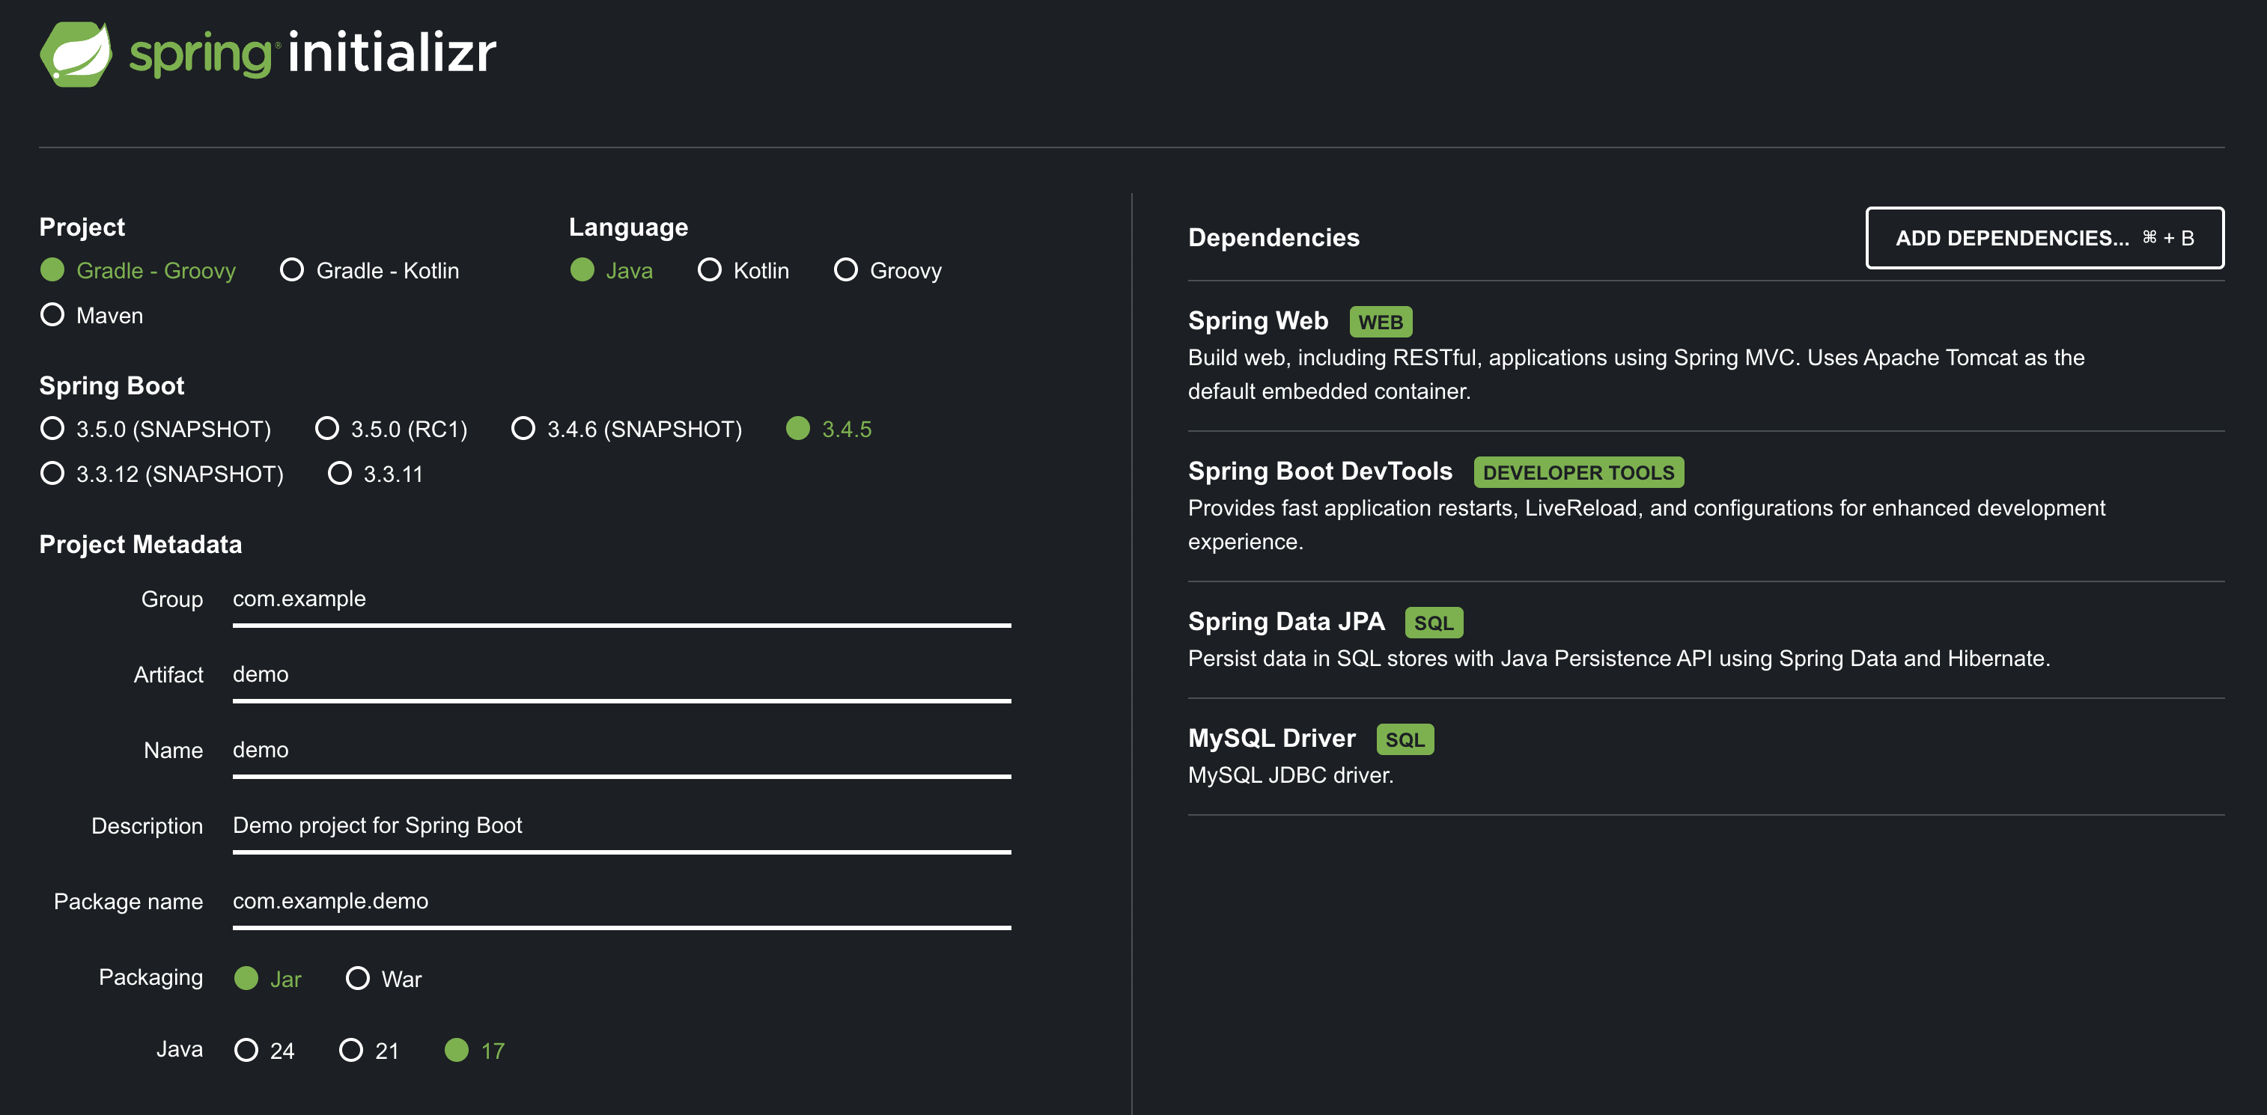Choose Maven as project type
Image resolution: width=2267 pixels, height=1115 pixels.
pyautogui.click(x=91, y=315)
